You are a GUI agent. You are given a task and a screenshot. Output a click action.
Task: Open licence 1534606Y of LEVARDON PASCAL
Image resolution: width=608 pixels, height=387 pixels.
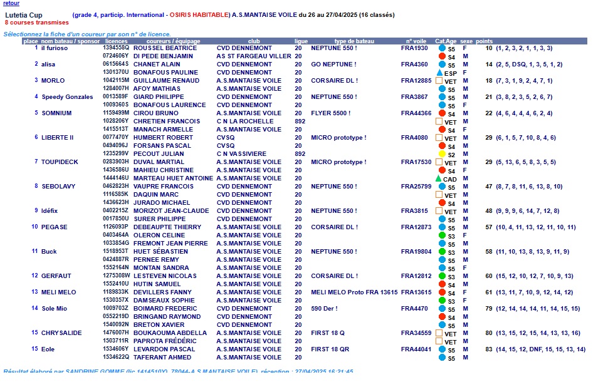point(116,349)
